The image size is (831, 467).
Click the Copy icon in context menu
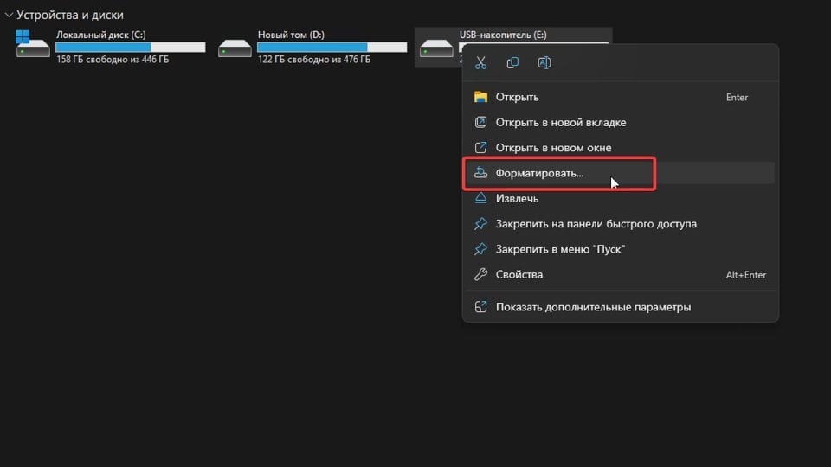(512, 63)
